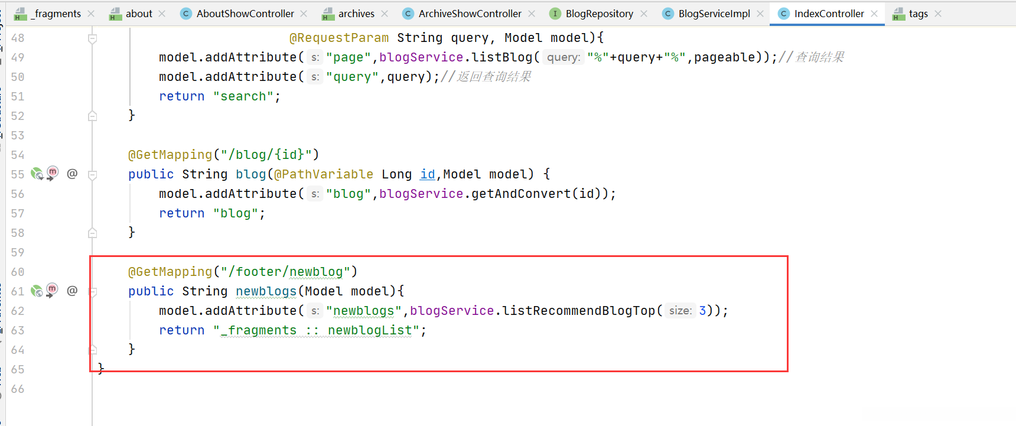Click the green web gutter icon on line 61
Screen dimensions: 1016x426
(37, 291)
